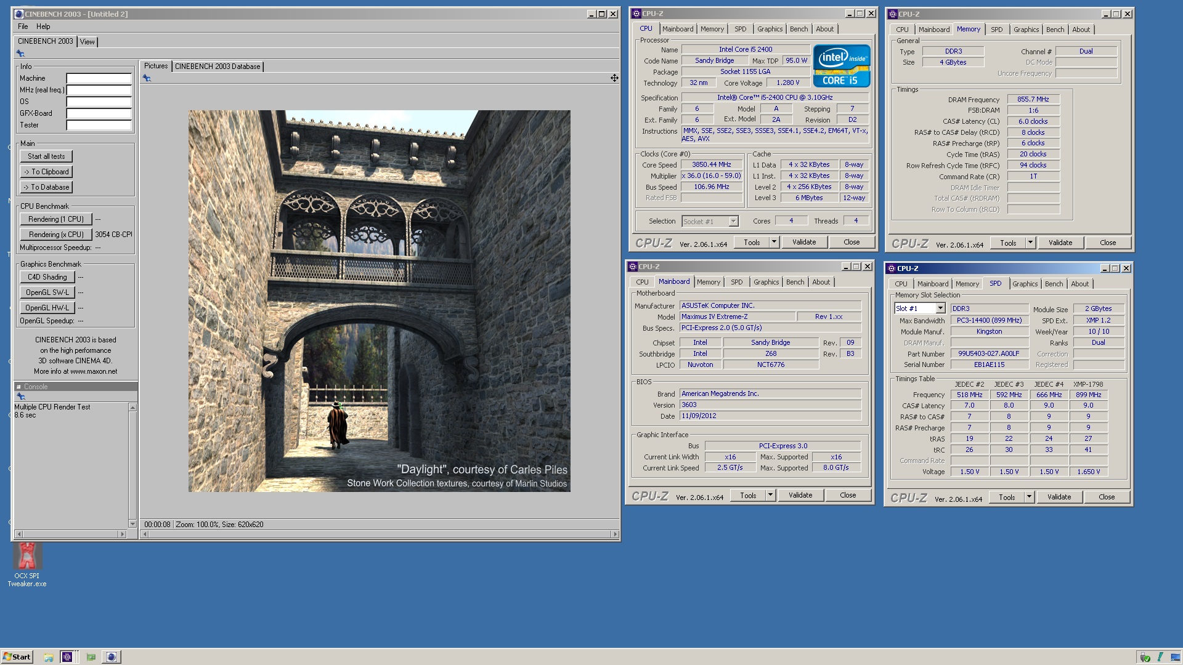The height and width of the screenshot is (665, 1183).
Task: Open Tools dropdown arrow in CPU-Z Mainboard window
Action: click(770, 495)
